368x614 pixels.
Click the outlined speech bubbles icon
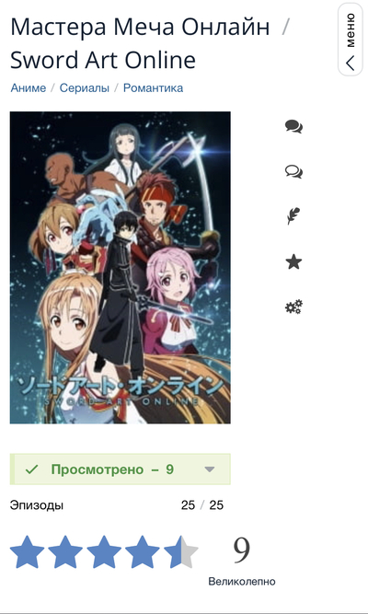[293, 171]
